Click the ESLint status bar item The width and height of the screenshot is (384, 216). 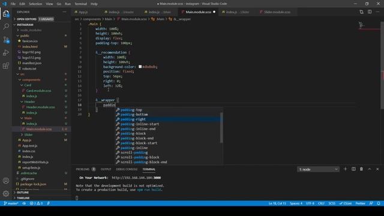pos(346,203)
